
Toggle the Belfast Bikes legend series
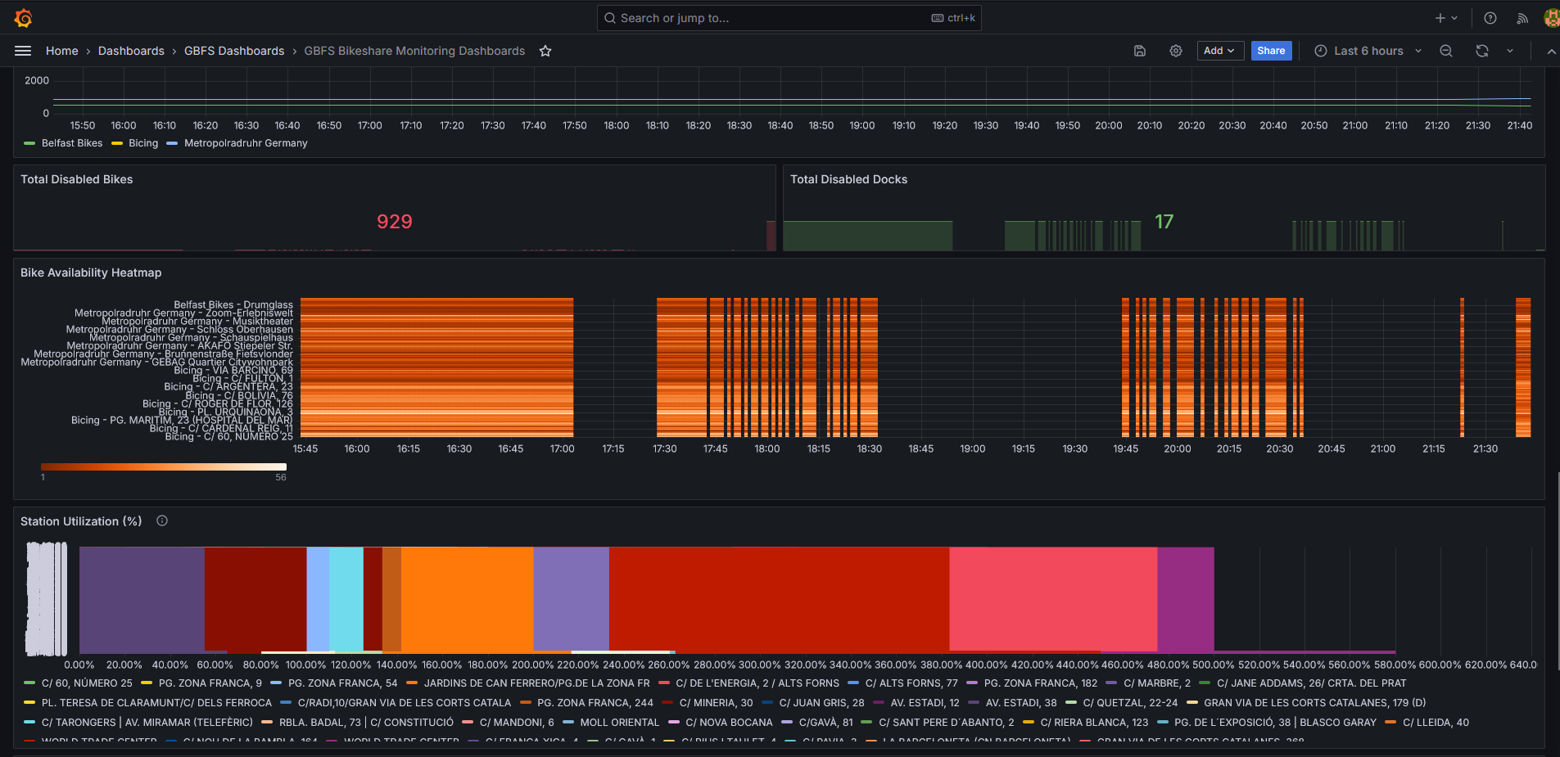coord(72,143)
